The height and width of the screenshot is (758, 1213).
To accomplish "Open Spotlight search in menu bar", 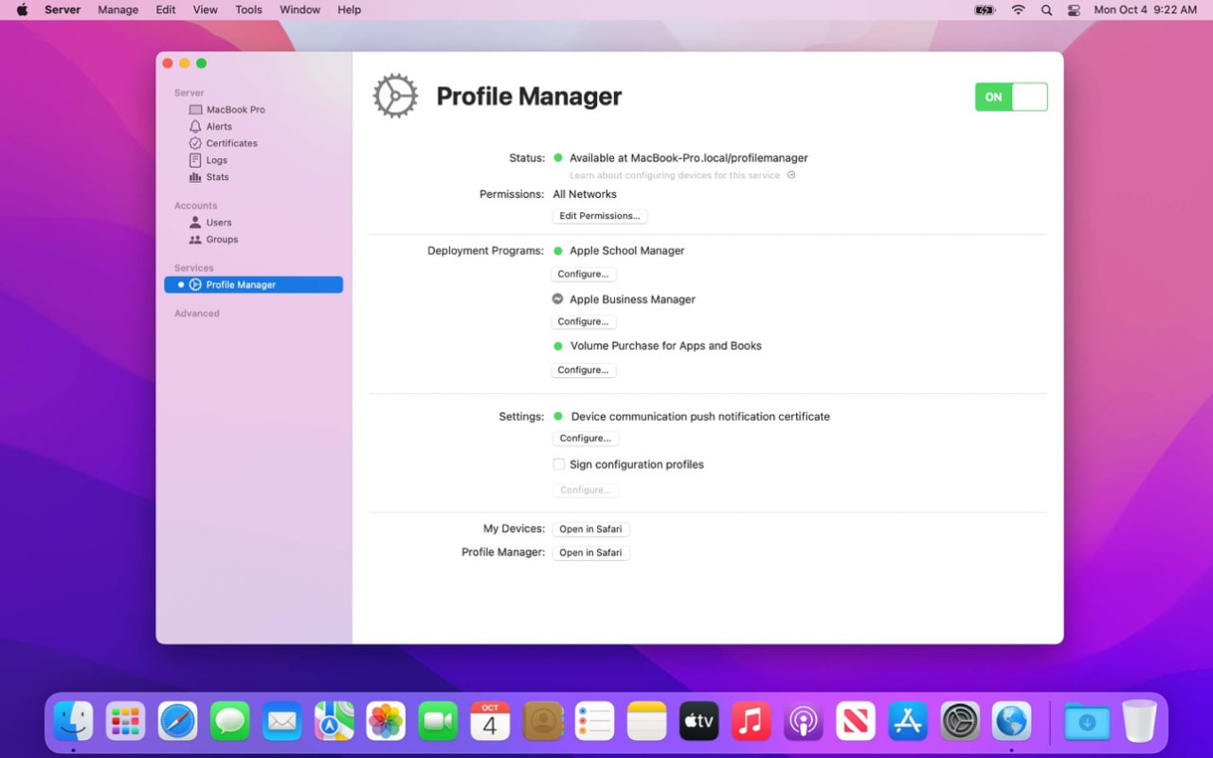I will pyautogui.click(x=1046, y=9).
